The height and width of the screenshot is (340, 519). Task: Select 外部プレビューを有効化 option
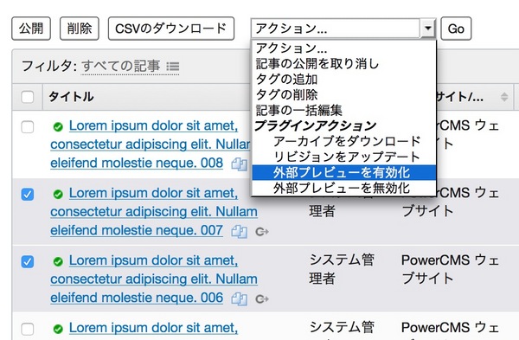pos(344,172)
